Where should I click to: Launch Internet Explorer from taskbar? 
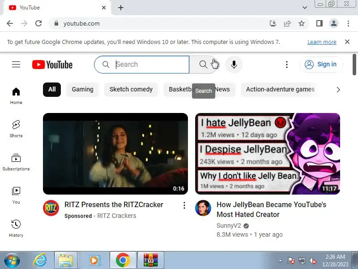pyautogui.click(x=40, y=260)
